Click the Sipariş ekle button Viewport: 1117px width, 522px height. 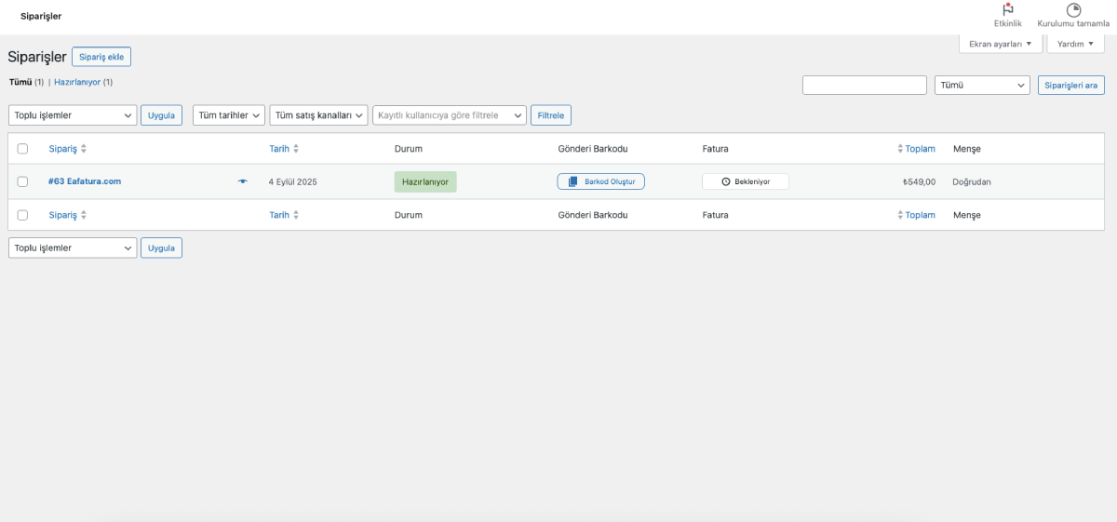coord(101,57)
